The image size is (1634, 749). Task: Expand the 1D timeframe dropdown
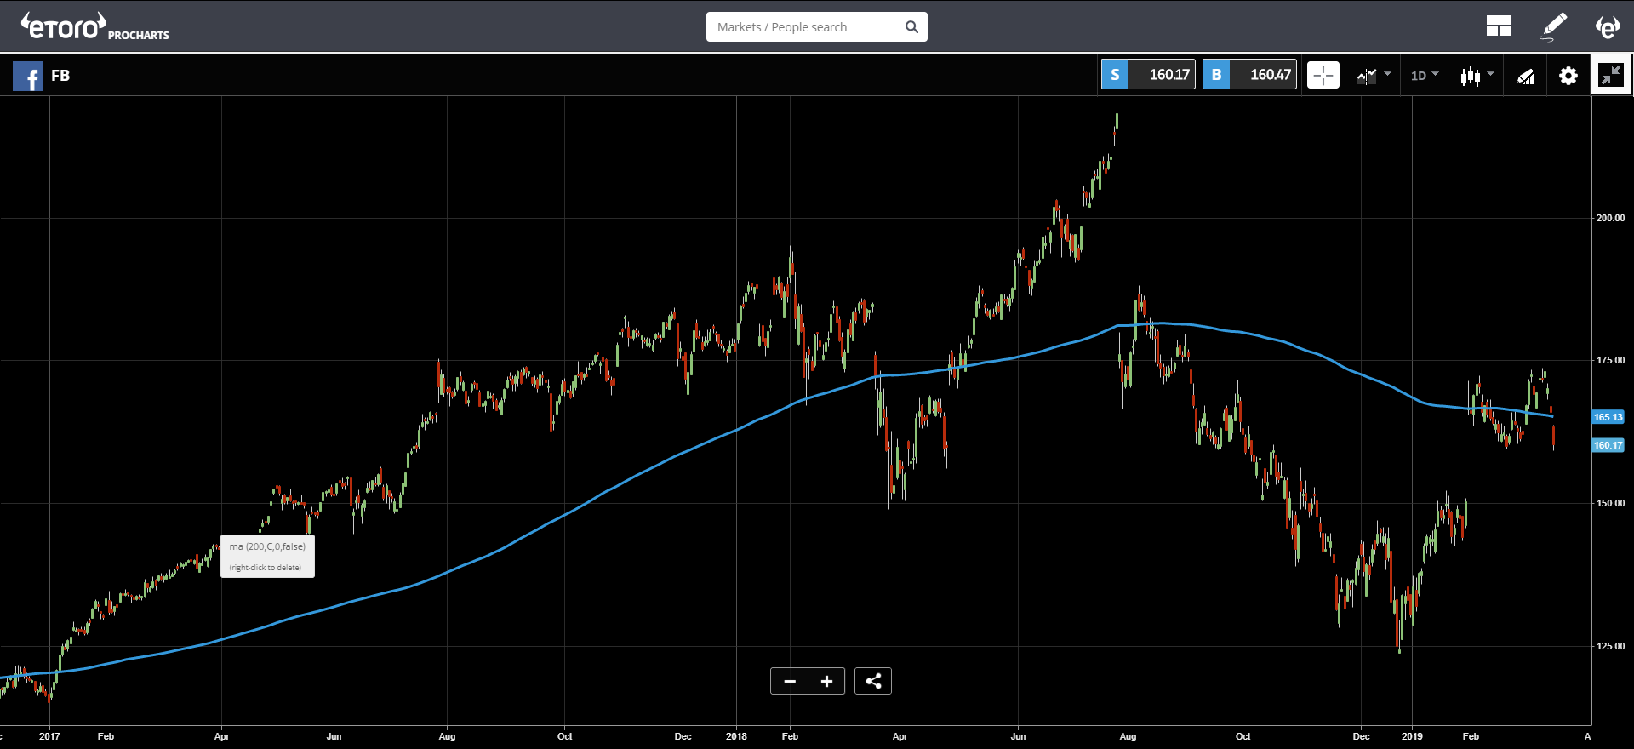click(1424, 76)
